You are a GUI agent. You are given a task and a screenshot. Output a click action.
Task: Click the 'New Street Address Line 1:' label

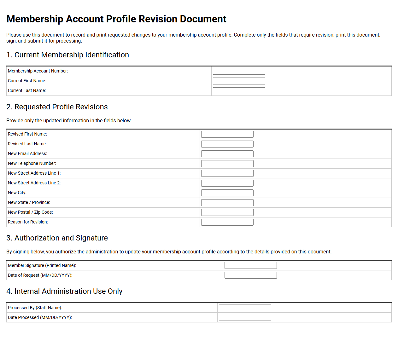34,173
